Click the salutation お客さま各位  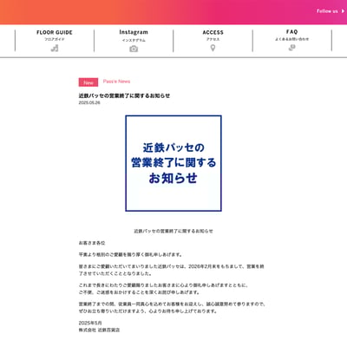pyautogui.click(x=92, y=243)
